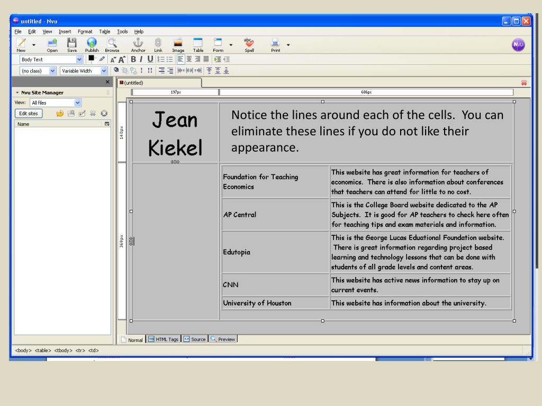This screenshot has height=406, width=542.
Task: Click the Edit sites button
Action: pyautogui.click(x=29, y=113)
